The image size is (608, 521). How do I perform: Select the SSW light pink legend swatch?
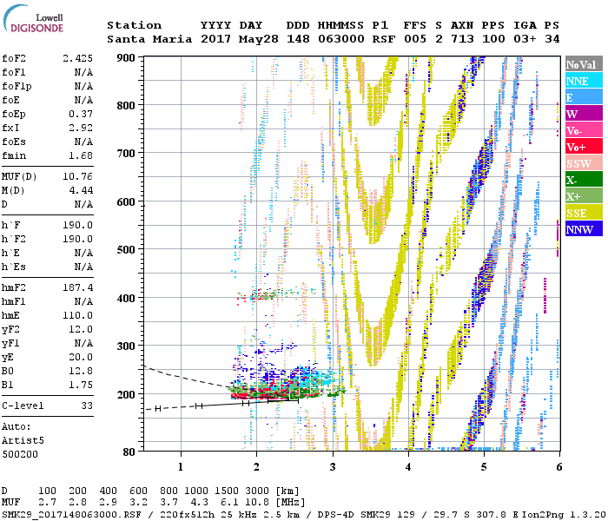coord(584,163)
